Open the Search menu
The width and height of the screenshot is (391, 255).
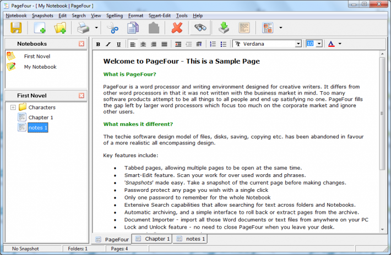click(x=79, y=15)
